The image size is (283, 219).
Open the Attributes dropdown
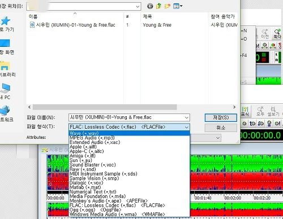tap(218, 138)
